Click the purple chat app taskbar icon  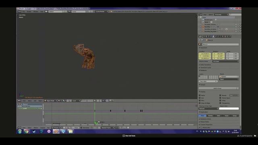pos(49,131)
